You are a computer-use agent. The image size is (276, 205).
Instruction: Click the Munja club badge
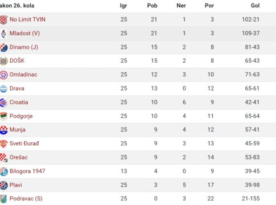(x=3, y=130)
